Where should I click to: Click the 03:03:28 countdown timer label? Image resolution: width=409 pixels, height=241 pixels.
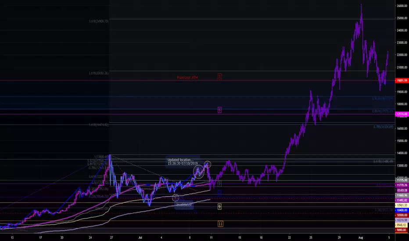tap(402, 190)
